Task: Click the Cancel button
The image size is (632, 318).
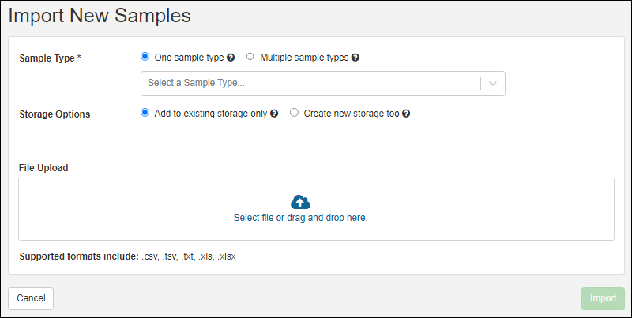Action: coord(31,299)
